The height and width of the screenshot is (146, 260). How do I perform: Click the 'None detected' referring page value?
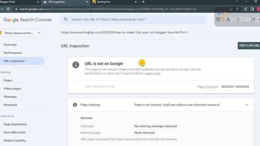click(145, 133)
